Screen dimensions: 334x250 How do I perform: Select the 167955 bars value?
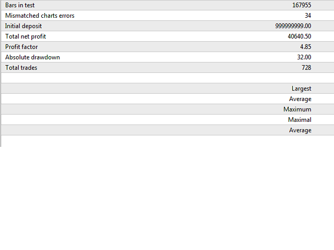302,5
